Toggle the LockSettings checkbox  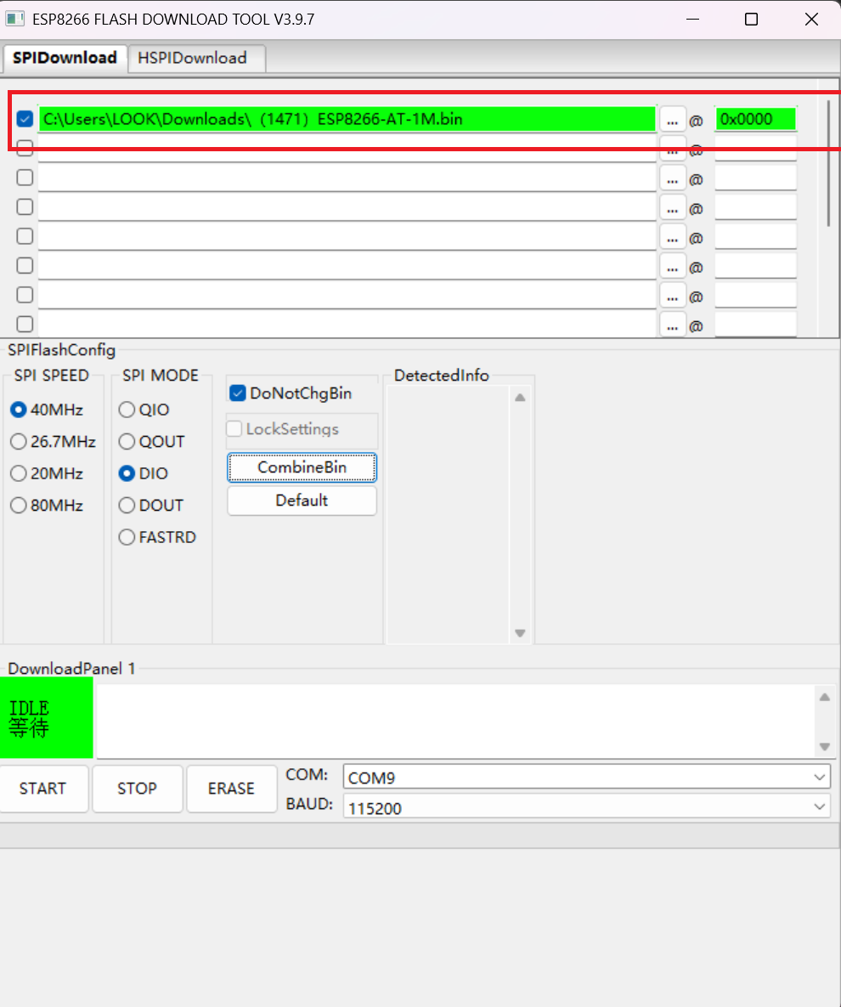283,428
